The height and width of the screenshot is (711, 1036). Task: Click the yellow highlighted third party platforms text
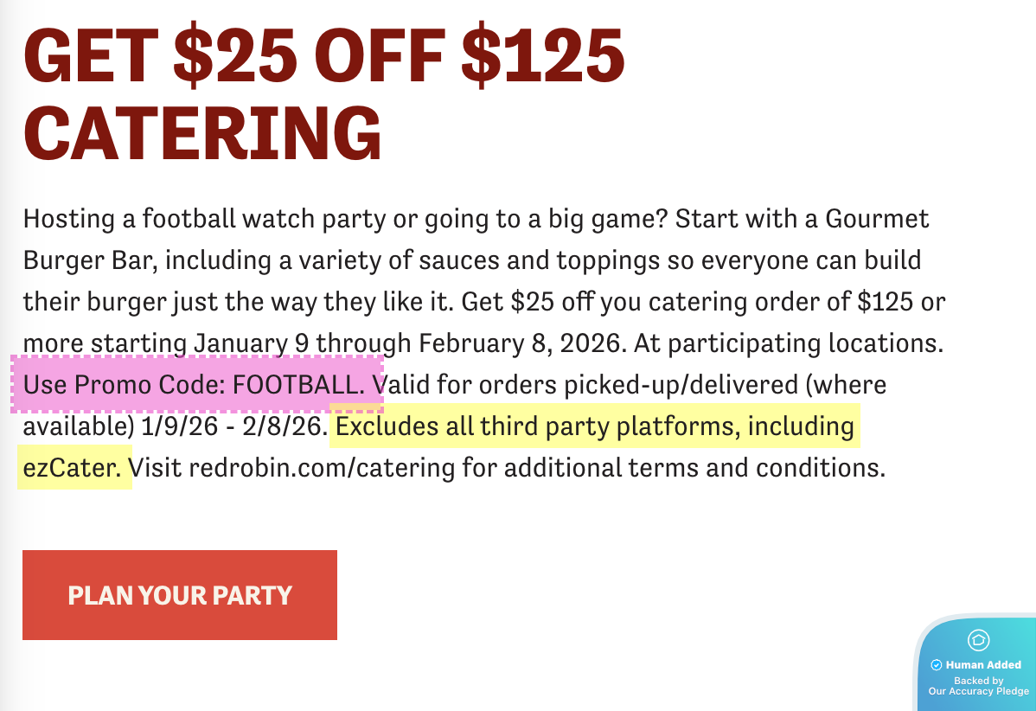pos(594,426)
